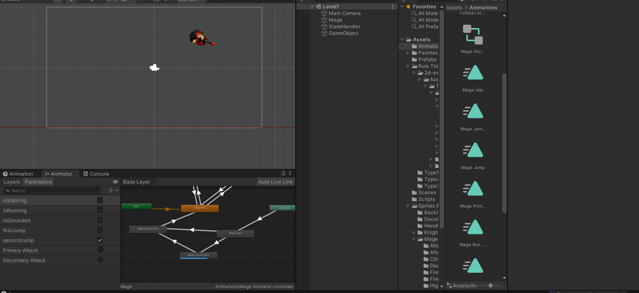Collapse the Level1 scene in Hierarchy
Image resolution: width=639 pixels, height=293 pixels.
(312, 7)
